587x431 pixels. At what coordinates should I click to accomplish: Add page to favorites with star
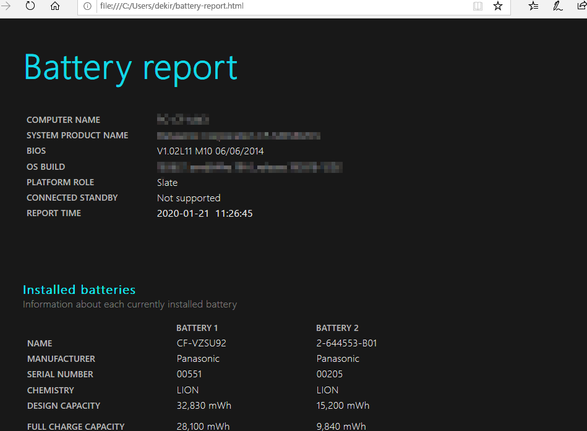[498, 6]
